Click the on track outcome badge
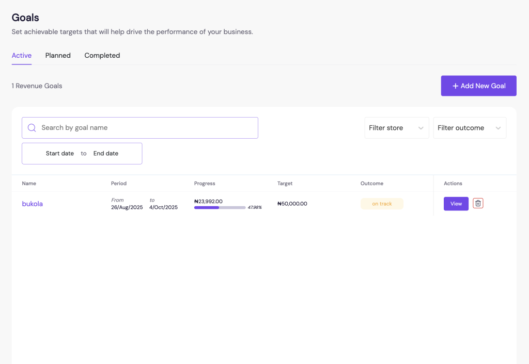 [x=382, y=204]
